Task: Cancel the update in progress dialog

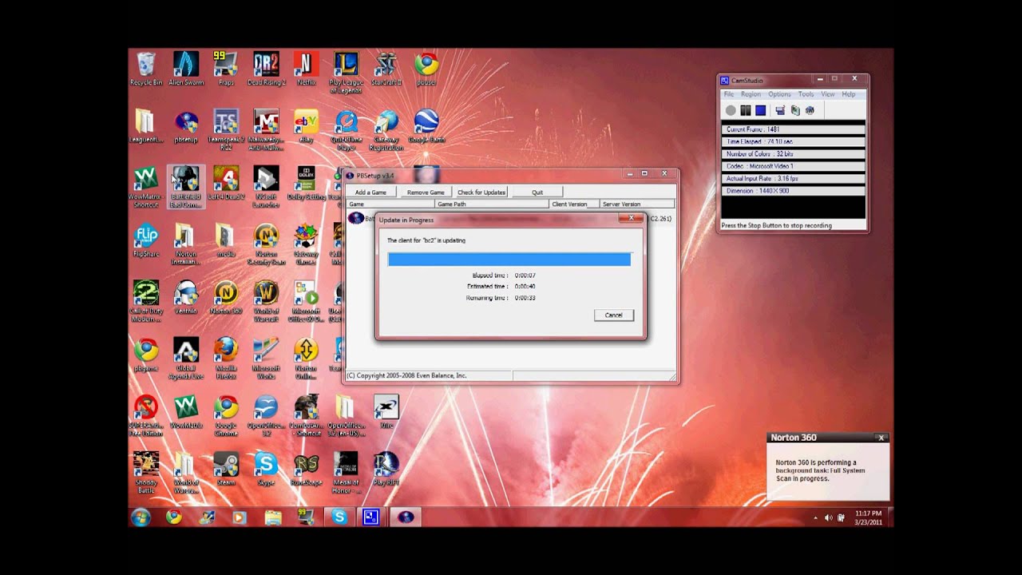Action: click(x=614, y=315)
